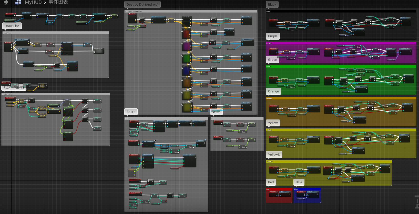The width and height of the screenshot is (419, 214).
Task: Select the Spawn Actor node in Draw Line
Action: [67, 48]
